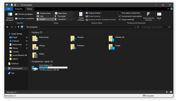This screenshot has height=101, width=178.
Task: Go up one folder level
Action: point(18,27)
